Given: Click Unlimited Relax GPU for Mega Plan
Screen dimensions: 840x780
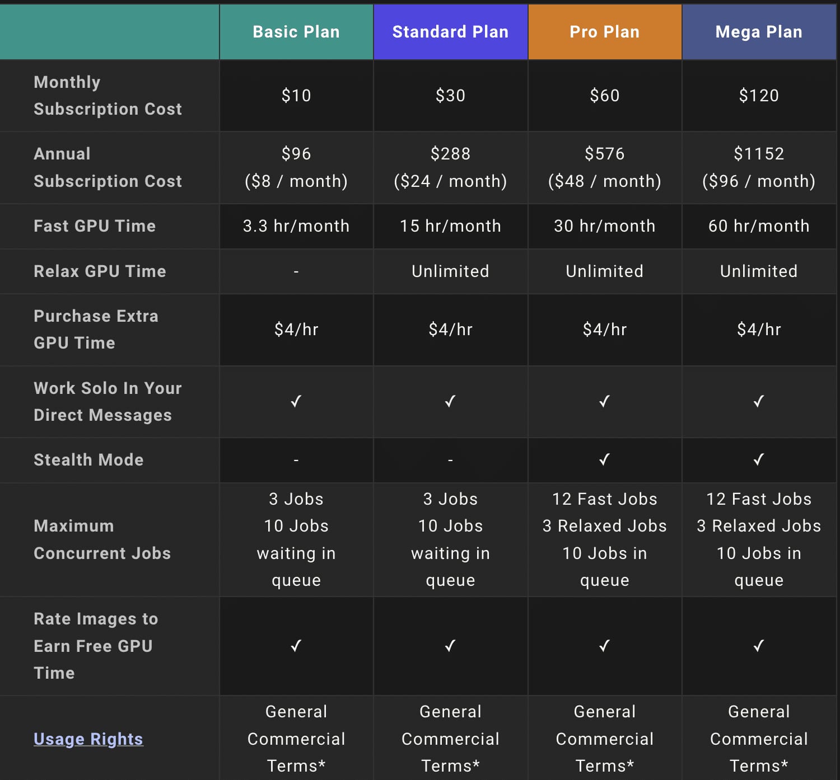Looking at the screenshot, I should [x=759, y=271].
